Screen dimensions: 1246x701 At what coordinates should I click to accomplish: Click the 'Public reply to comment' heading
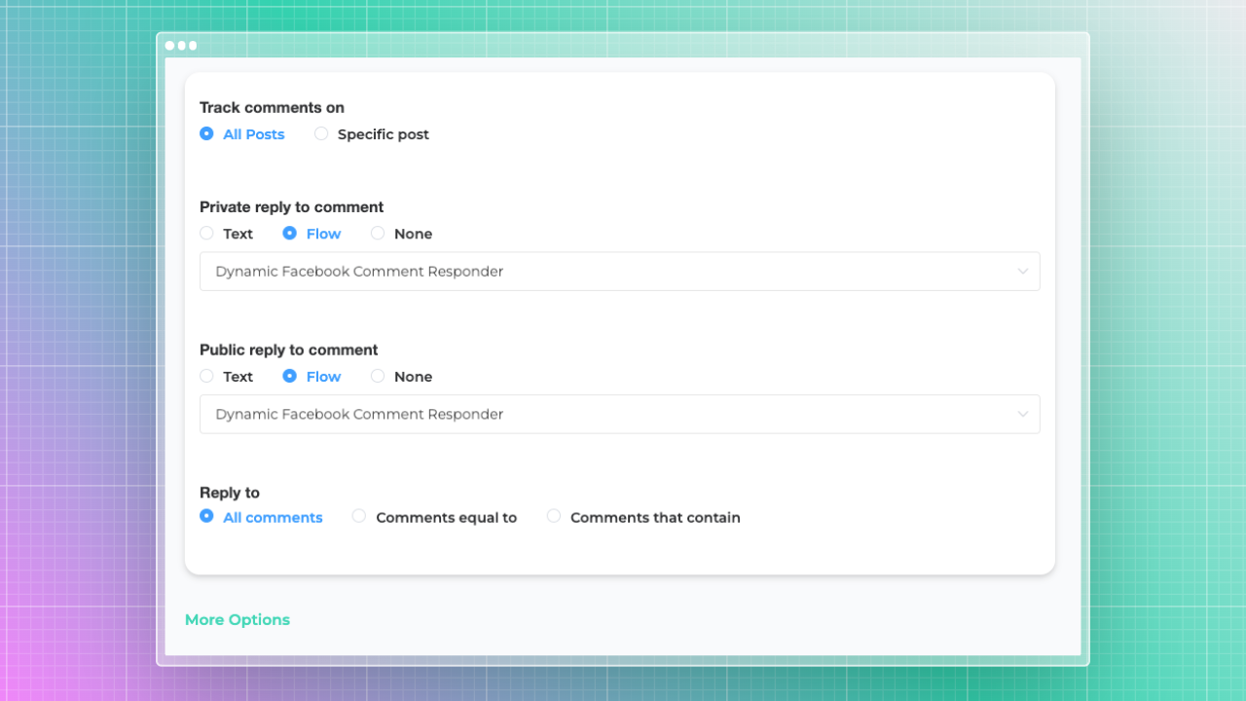[x=288, y=350]
